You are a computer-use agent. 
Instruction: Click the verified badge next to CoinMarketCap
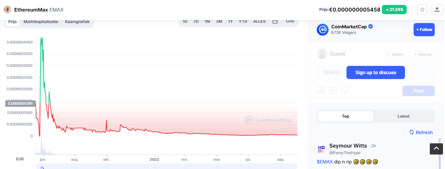point(371,27)
